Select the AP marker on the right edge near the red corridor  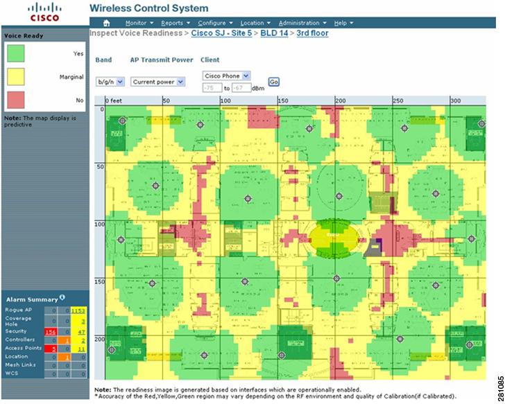pos(472,238)
